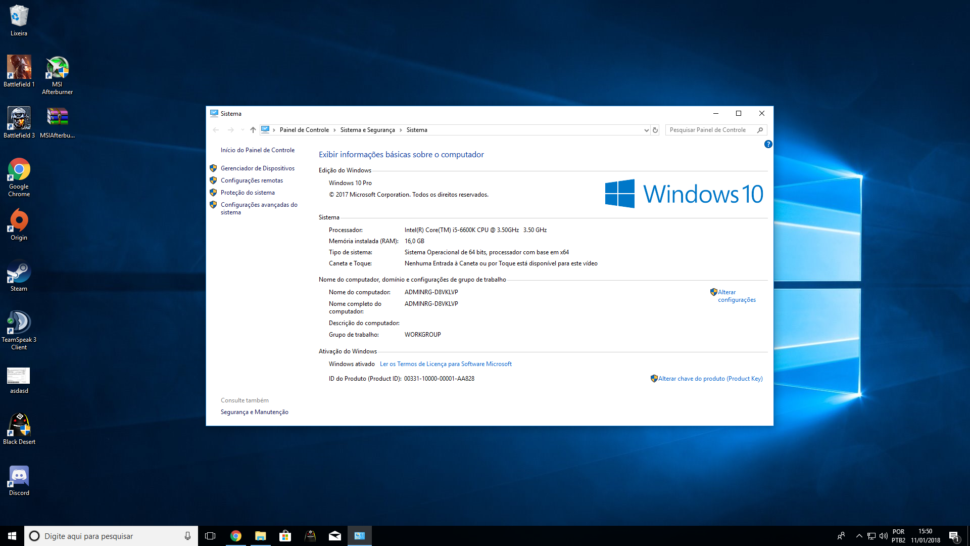
Task: Open Black Desert launcher in taskbar
Action: click(x=310, y=536)
